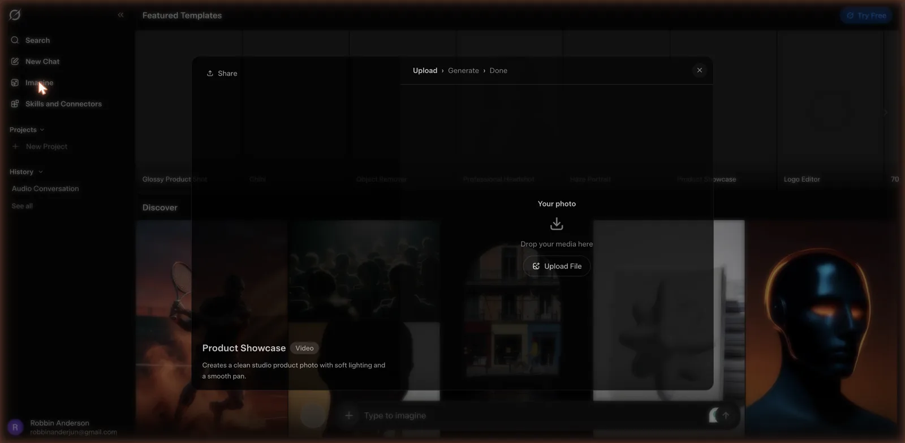905x443 pixels.
Task: Click the Product Showcase title text
Action: pyautogui.click(x=244, y=348)
